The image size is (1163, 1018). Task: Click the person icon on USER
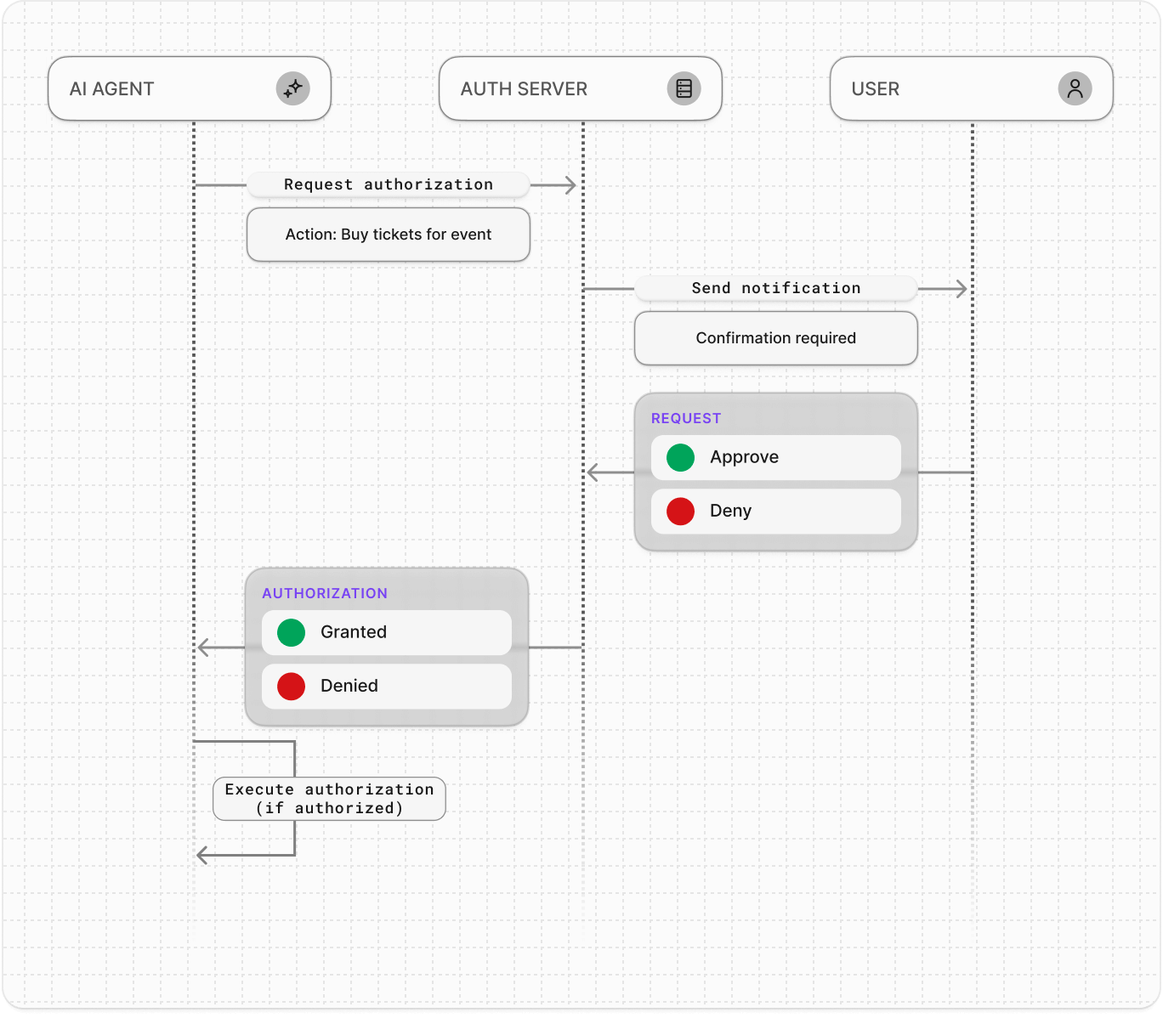(1075, 88)
